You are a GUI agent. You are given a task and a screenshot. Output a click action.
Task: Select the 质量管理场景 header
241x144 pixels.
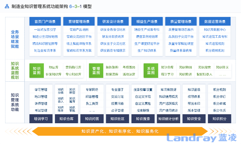181,21
